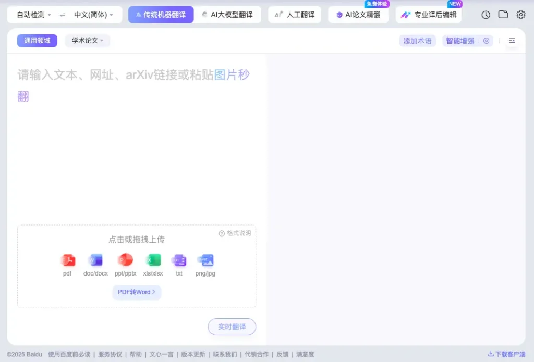The image size is (534, 362).
Task: Click the 添加术语 button
Action: tap(418, 41)
